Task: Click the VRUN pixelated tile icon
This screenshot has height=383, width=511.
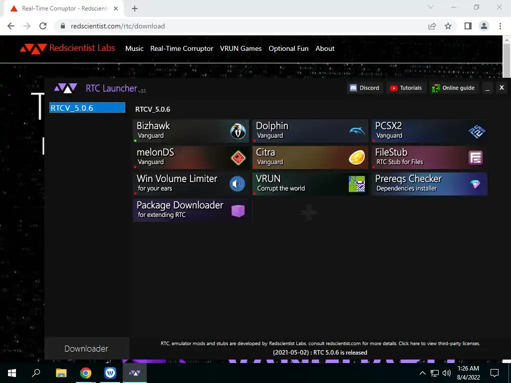Action: (x=356, y=184)
